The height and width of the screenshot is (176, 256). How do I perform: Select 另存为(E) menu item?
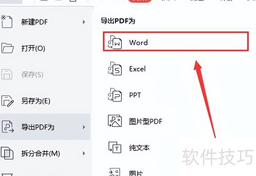(x=45, y=101)
